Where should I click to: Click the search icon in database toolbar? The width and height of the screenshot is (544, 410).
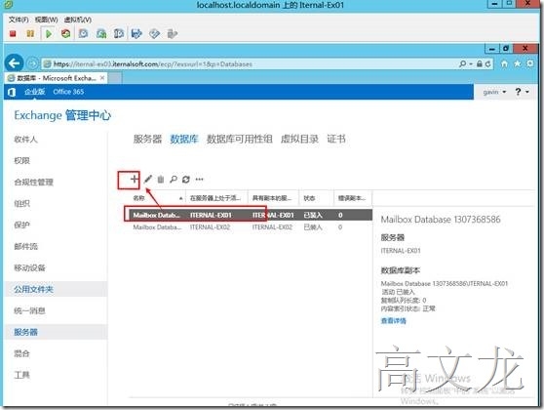(x=174, y=180)
